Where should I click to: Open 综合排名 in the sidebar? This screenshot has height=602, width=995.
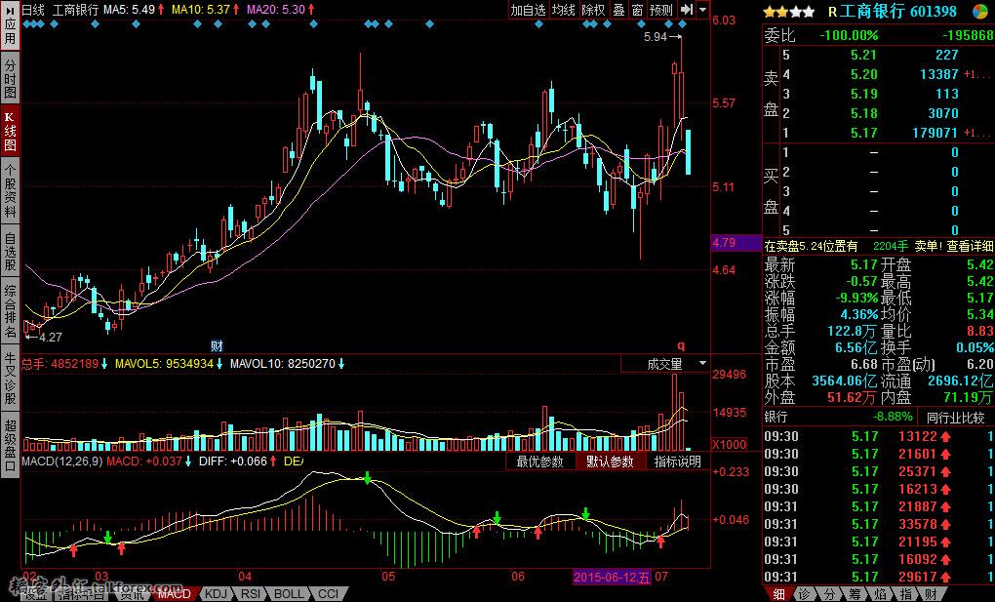pos(10,311)
